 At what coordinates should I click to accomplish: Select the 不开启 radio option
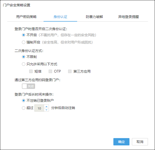point(24,35)
